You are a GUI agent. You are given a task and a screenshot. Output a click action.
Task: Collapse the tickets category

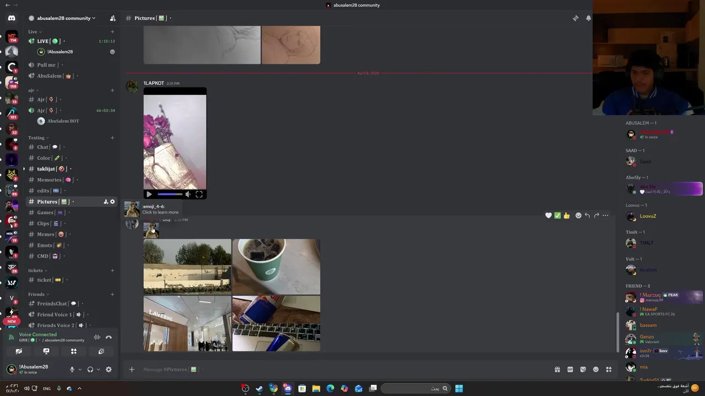coord(37,271)
